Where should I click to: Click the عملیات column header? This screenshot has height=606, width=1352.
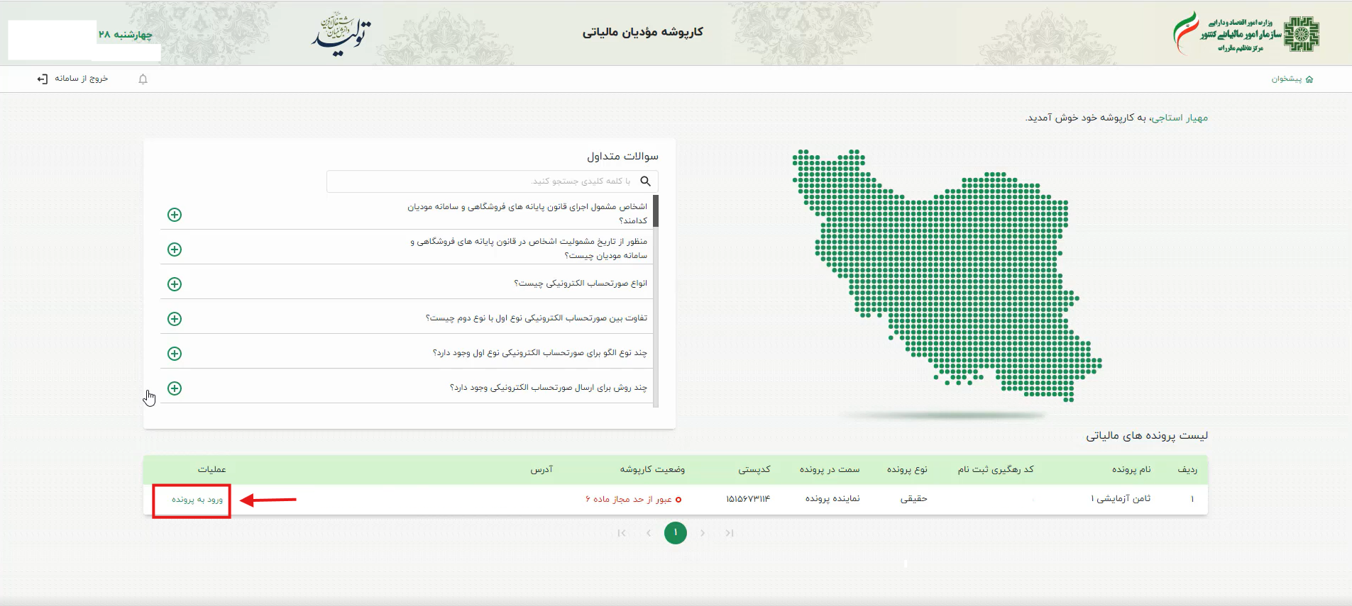tap(211, 470)
